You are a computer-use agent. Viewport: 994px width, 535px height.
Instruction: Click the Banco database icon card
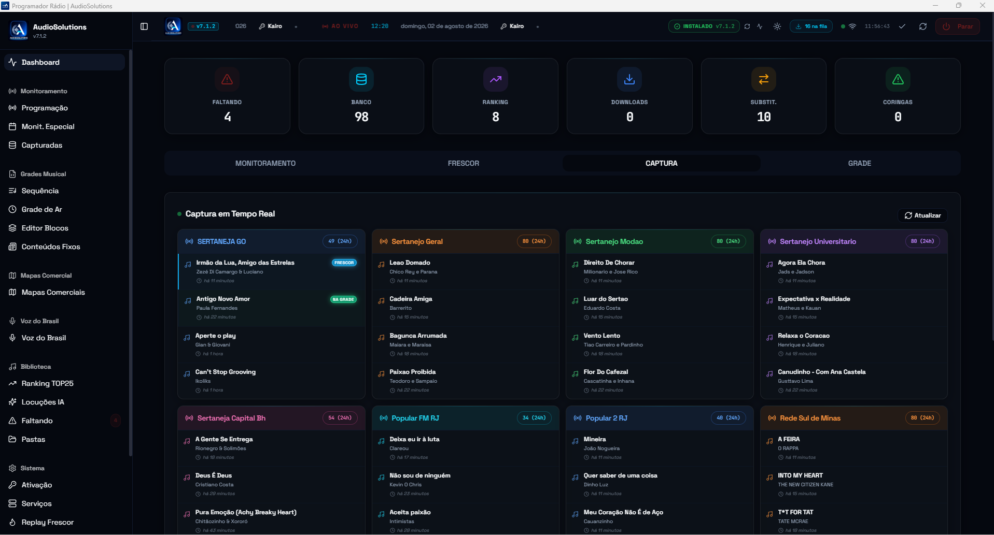361,79
